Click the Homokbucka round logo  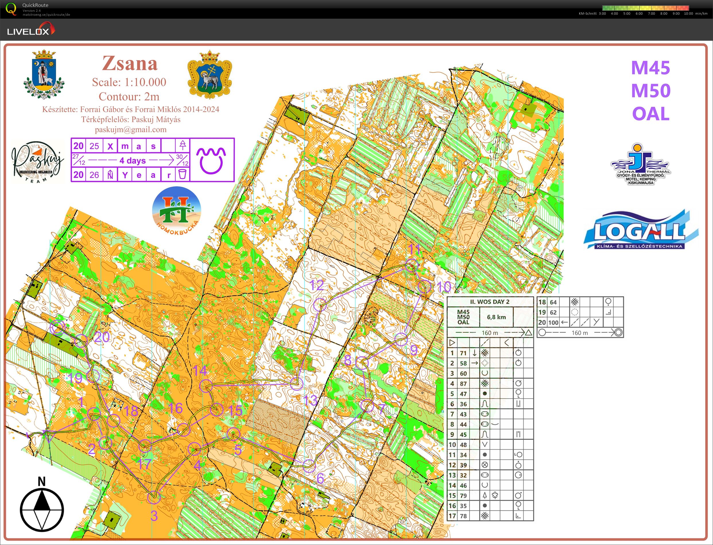[177, 211]
